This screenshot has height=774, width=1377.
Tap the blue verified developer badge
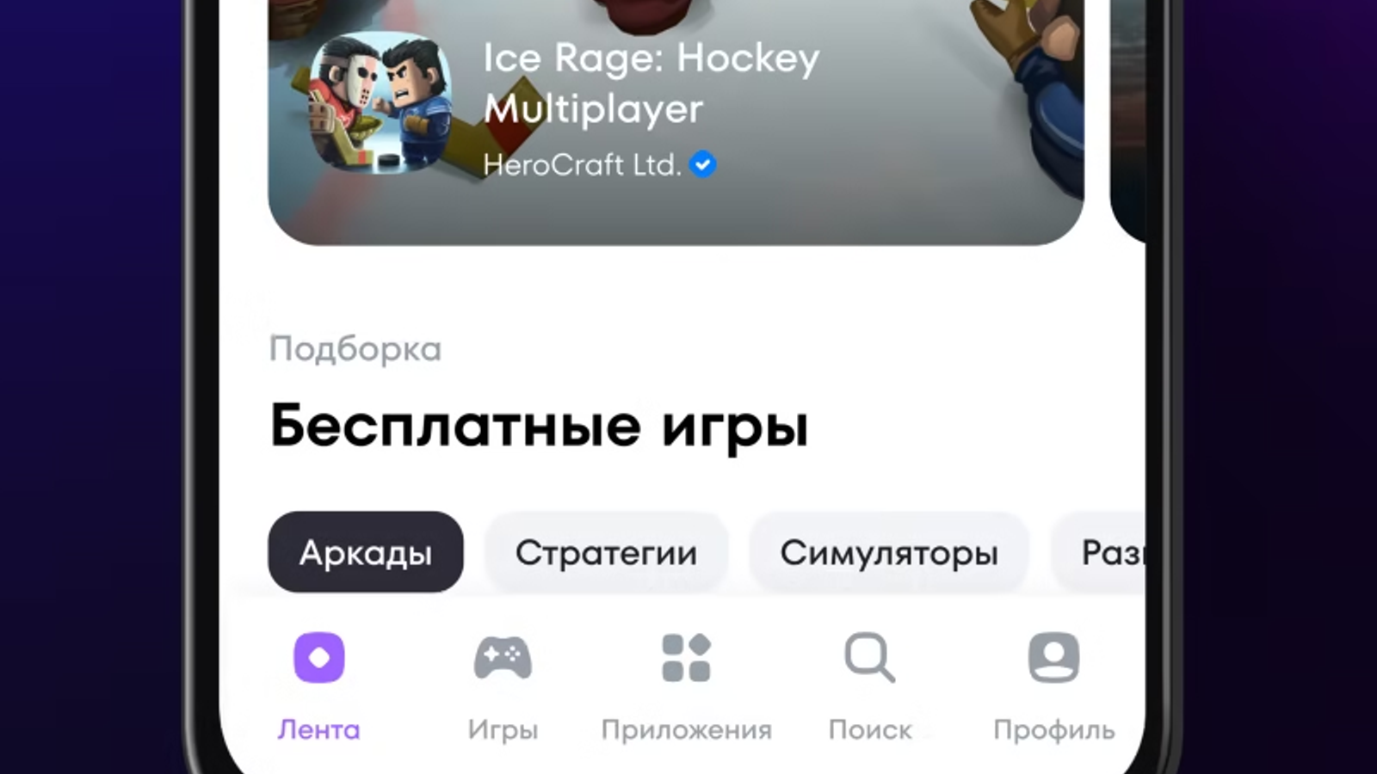(703, 164)
